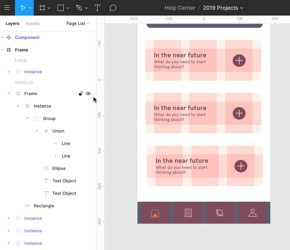Select the Frame tool
The width and height of the screenshot is (290, 250).
click(42, 8)
